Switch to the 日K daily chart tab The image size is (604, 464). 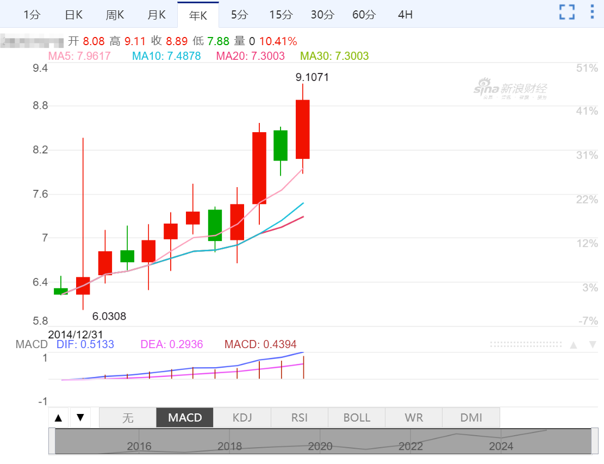click(73, 15)
